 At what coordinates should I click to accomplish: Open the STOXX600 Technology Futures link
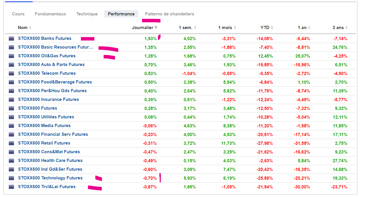pos(50,178)
